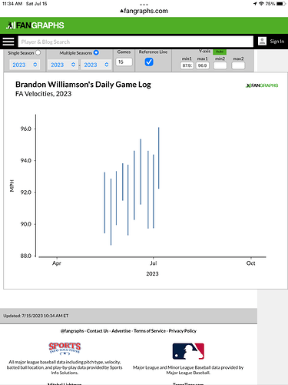Click the 88.0 y-axis tick label
The height and width of the screenshot is (385, 288).
(x=26, y=256)
